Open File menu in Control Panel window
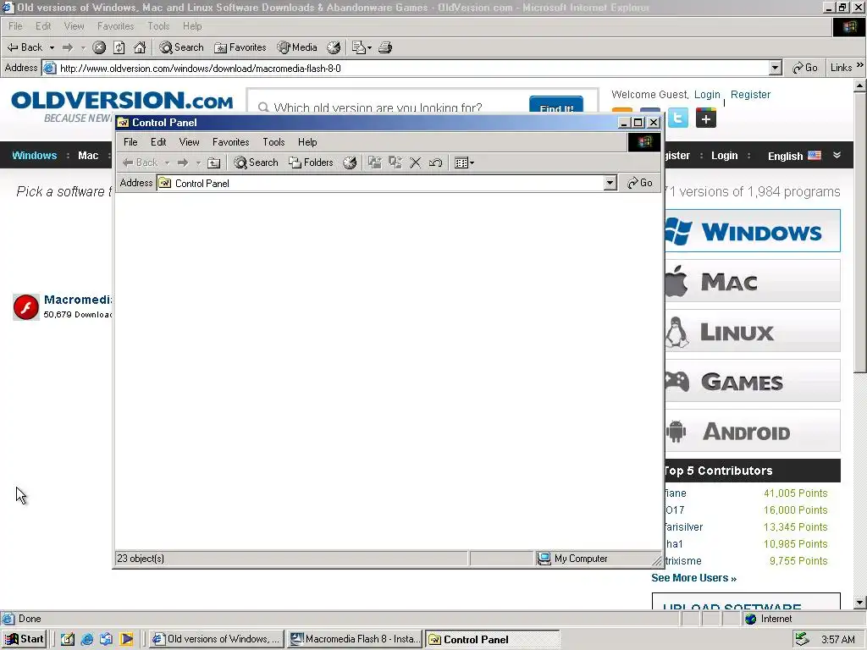 point(130,142)
